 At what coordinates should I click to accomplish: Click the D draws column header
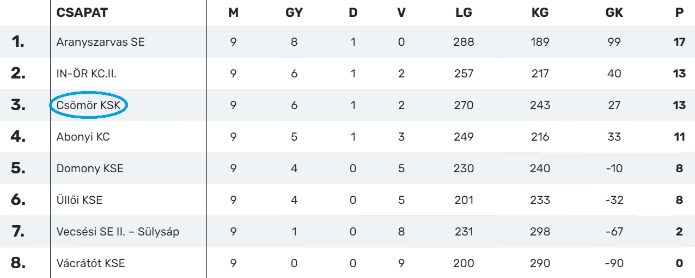tap(353, 13)
